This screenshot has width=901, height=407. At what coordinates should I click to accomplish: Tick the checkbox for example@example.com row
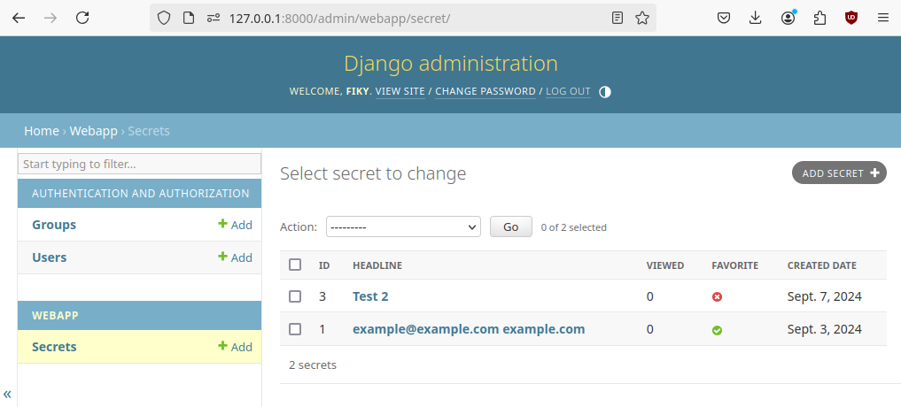tap(295, 329)
